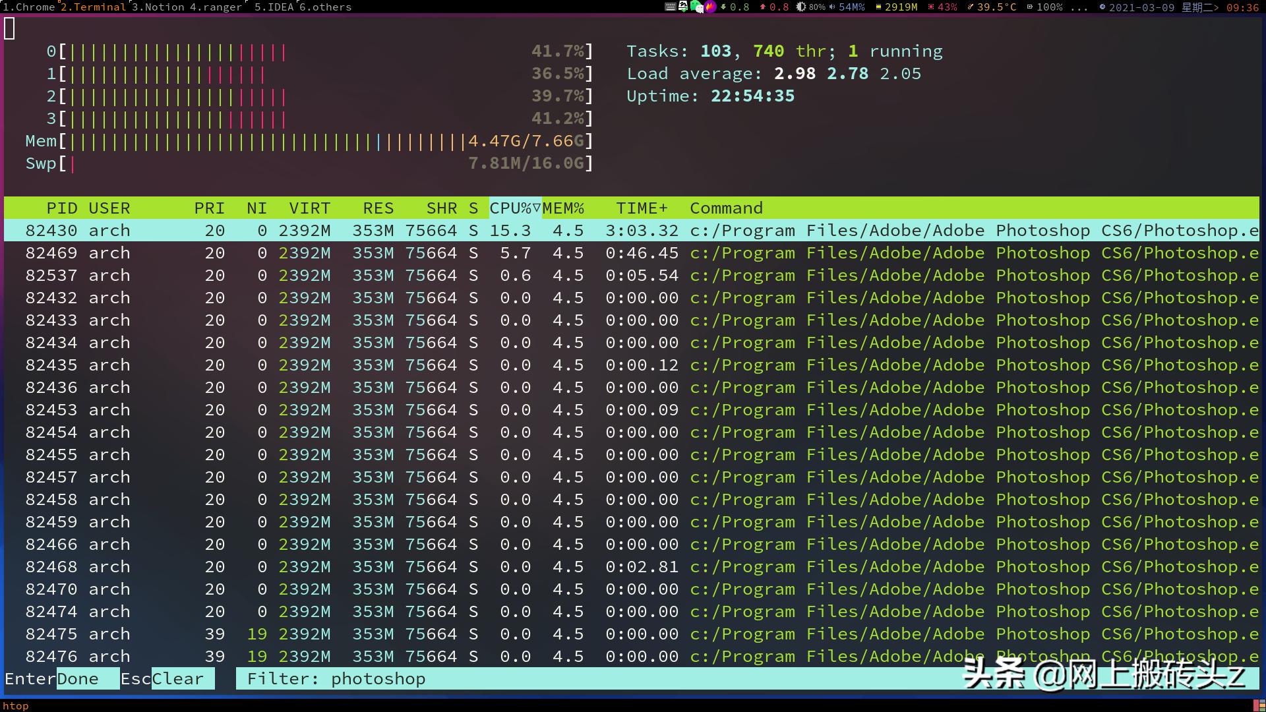Click the brightness icon at 80%
1266x712 pixels.
tap(800, 7)
